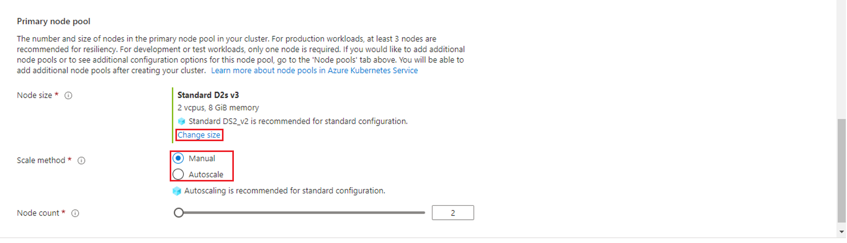Image resolution: width=847 pixels, height=243 pixels.
Task: Click the scrollbar down arrow
Action: coord(842,232)
